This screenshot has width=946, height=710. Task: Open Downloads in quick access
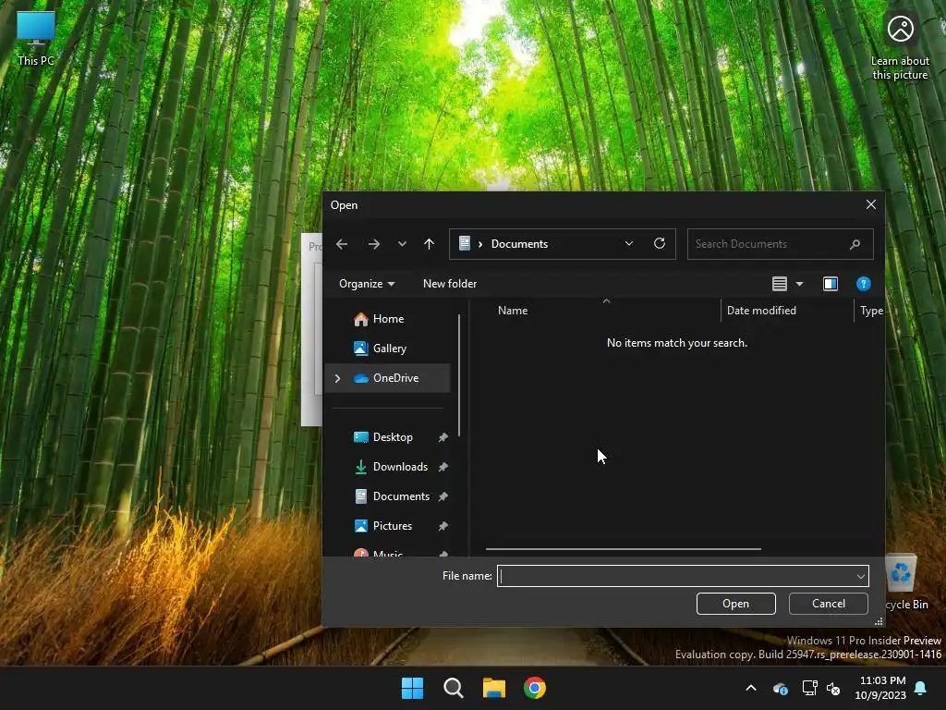388,467
